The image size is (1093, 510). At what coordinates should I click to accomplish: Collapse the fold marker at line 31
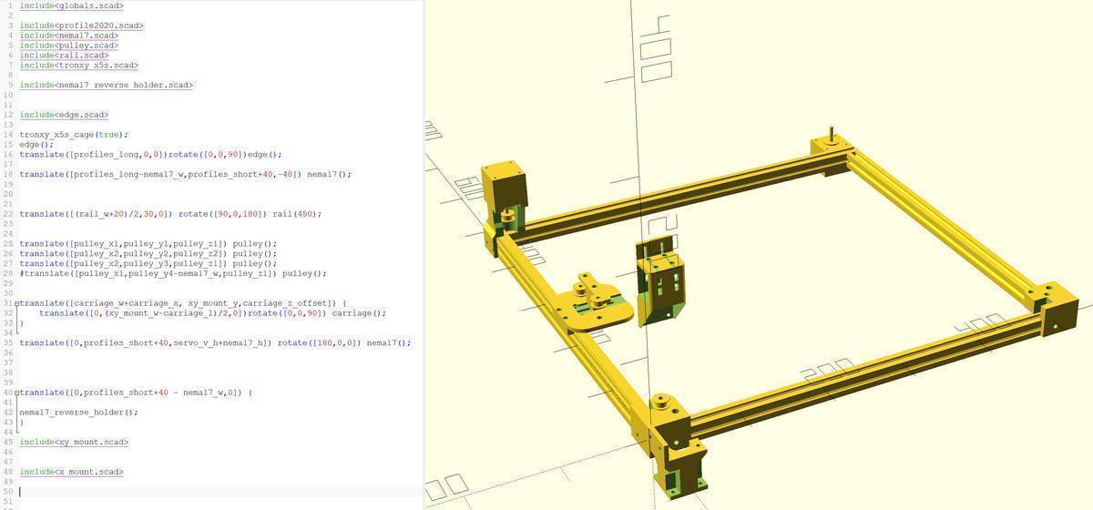click(x=17, y=303)
